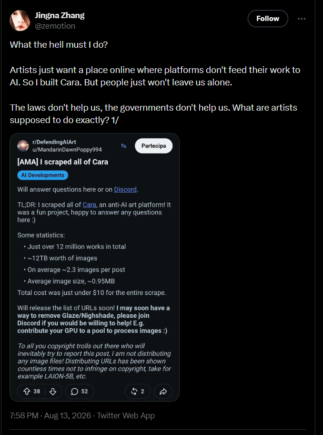
Task: Open the tweet's three-dot more menu
Action: pos(302,19)
